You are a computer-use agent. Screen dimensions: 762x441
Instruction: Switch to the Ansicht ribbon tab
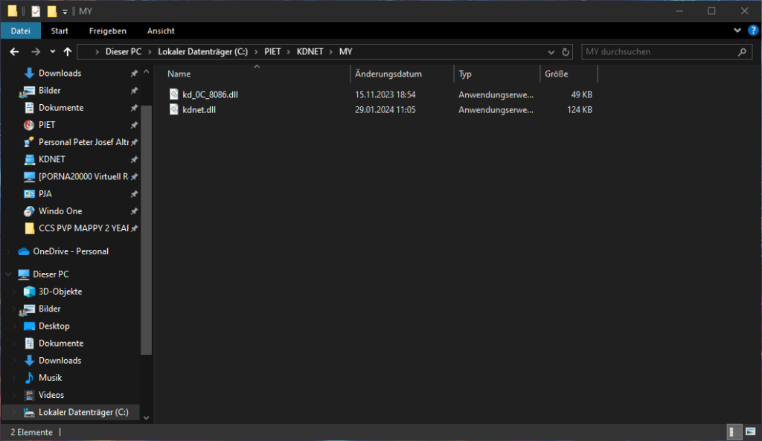click(161, 30)
